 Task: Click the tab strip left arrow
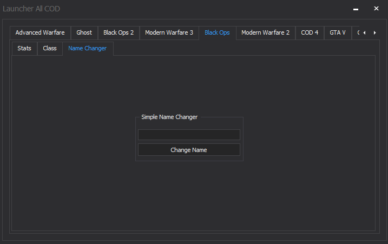click(364, 32)
